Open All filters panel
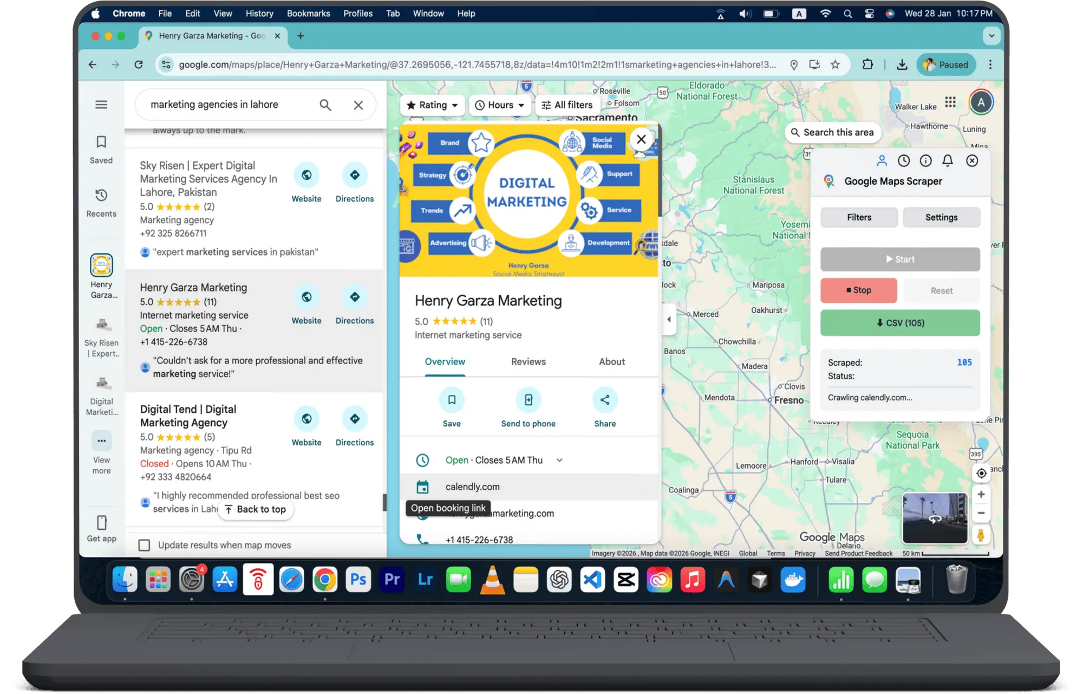The width and height of the screenshot is (1083, 694). (567, 105)
